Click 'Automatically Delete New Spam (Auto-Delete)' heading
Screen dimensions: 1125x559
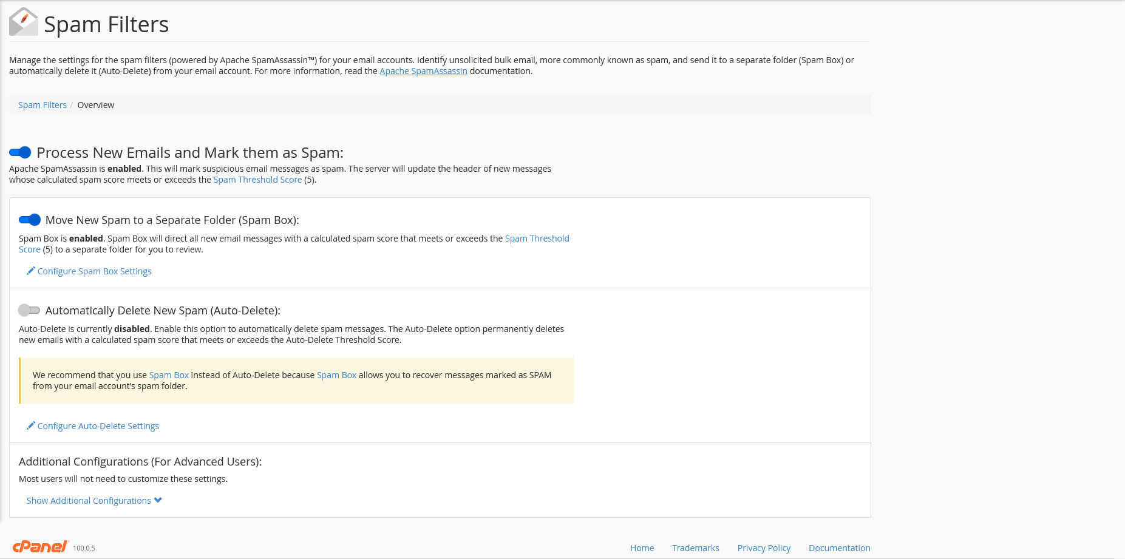(x=163, y=310)
